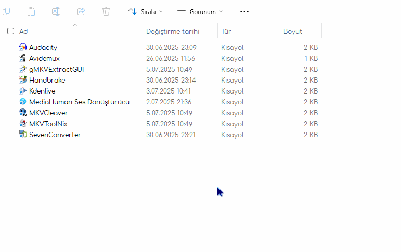
Task: Click date 30.06.2025 23:09 of Audacity
Action: 171,47
